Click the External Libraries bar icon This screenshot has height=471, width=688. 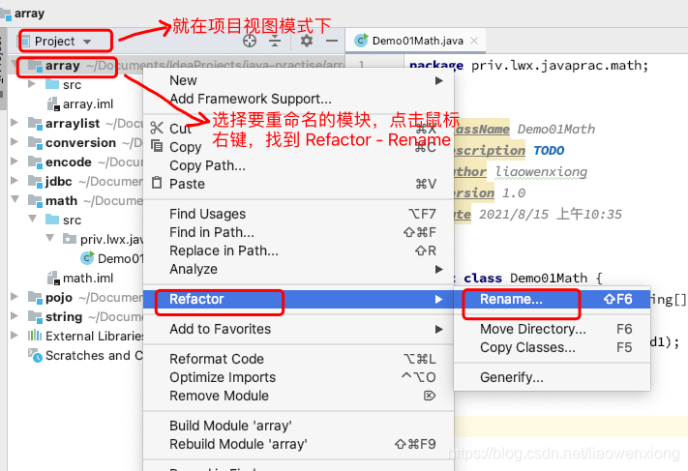point(35,336)
